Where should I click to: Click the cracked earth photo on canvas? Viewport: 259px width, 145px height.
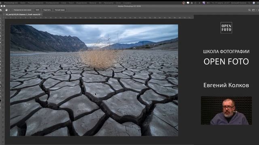click(x=94, y=80)
